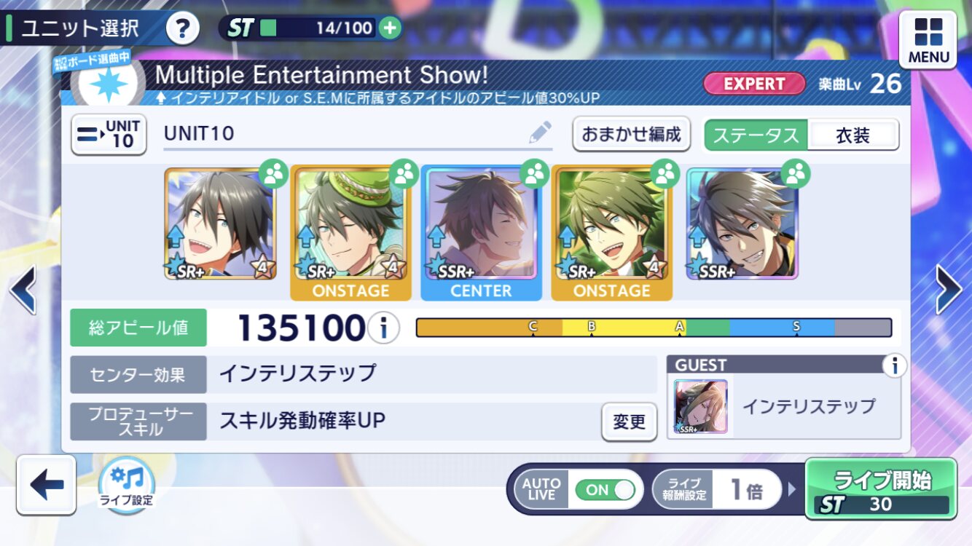Image resolution: width=972 pixels, height=546 pixels.
Task: Switch to the ステータス view
Action: [756, 135]
